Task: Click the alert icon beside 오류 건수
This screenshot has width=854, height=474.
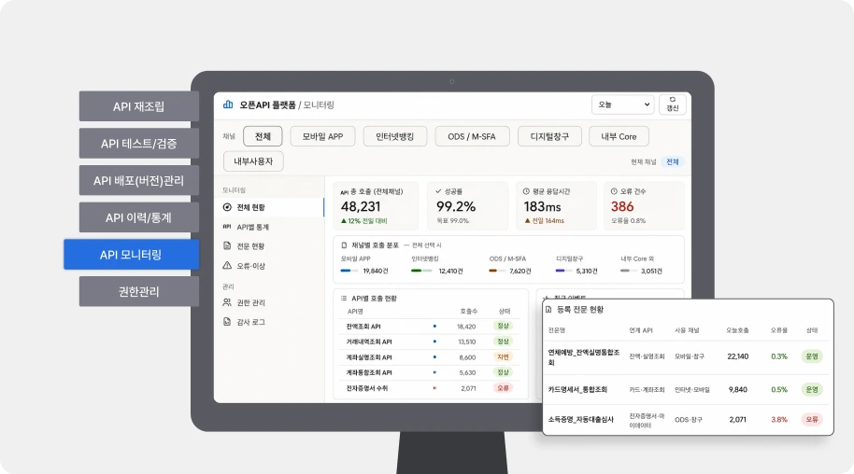Action: tap(614, 191)
